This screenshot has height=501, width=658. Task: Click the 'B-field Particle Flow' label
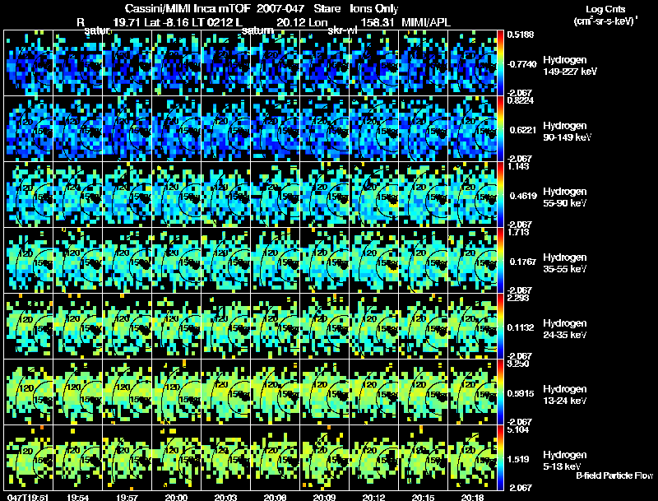tap(614, 475)
